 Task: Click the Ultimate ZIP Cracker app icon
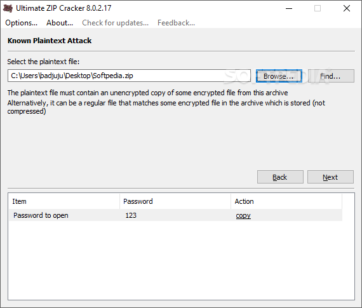click(8, 8)
